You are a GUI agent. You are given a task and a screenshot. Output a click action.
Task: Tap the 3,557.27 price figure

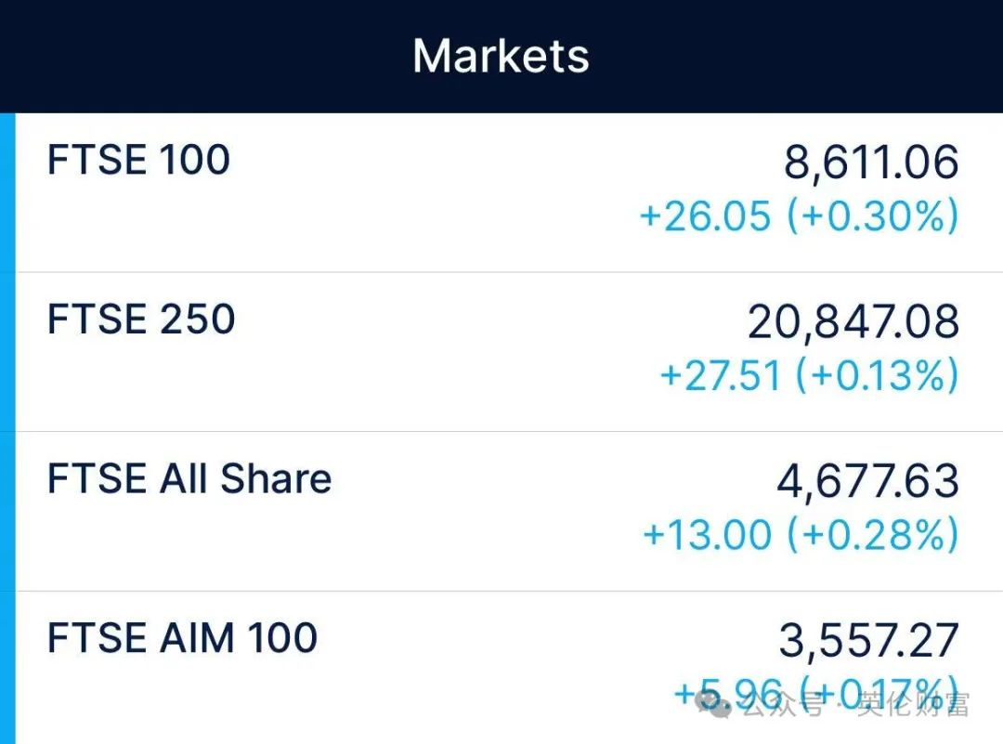pos(868,640)
